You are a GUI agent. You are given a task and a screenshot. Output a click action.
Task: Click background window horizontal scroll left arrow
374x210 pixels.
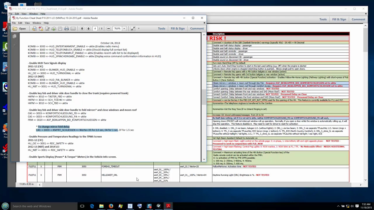[39, 184]
